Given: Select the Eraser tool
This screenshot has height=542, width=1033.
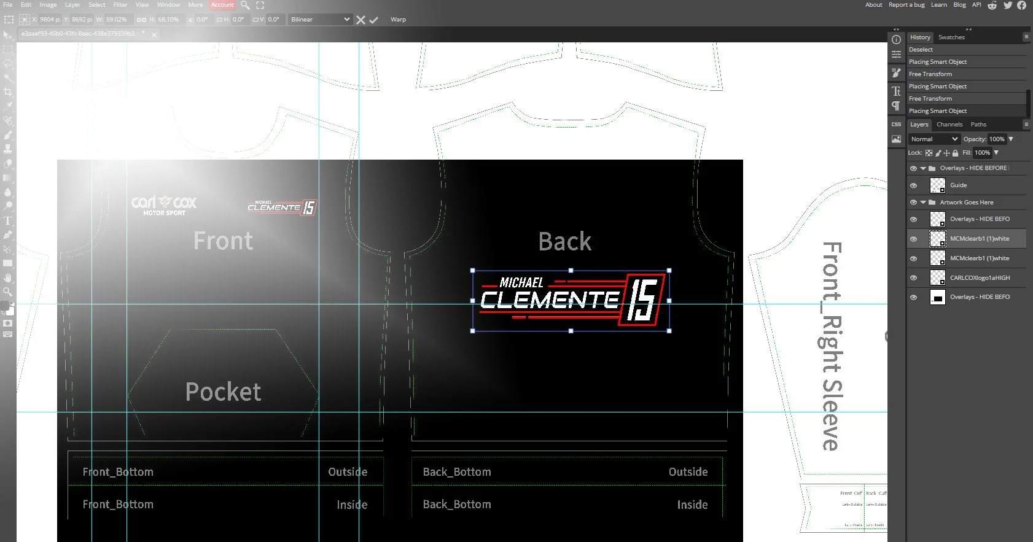Looking at the screenshot, I should click(x=8, y=163).
